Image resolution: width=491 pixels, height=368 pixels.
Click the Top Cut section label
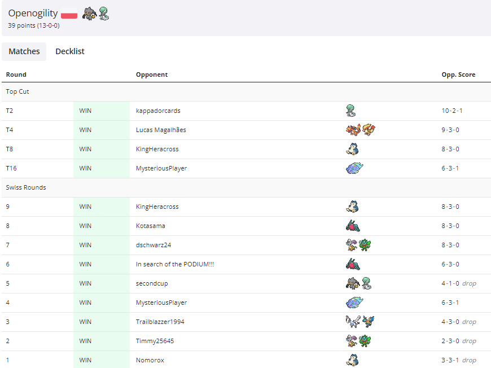click(17, 91)
